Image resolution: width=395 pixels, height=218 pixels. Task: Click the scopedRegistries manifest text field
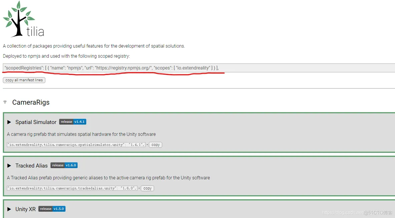point(199,68)
